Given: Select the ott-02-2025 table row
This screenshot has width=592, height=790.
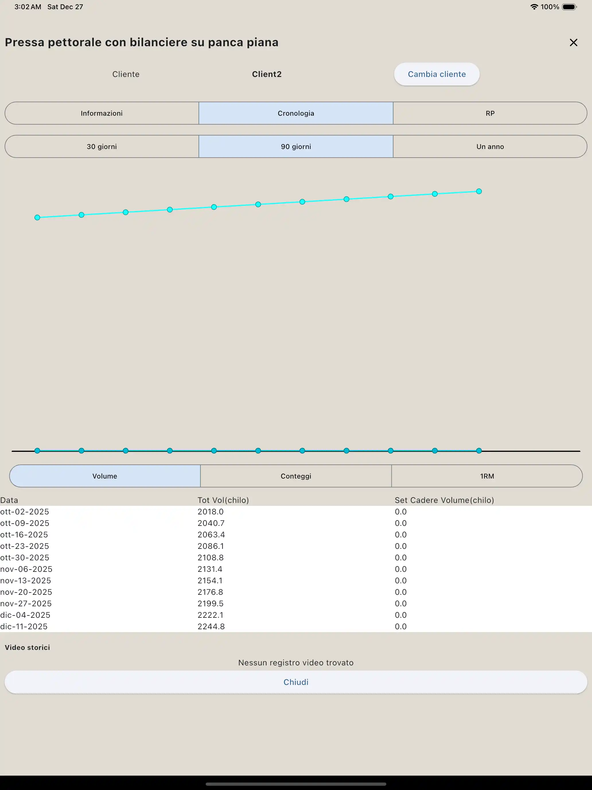Looking at the screenshot, I should (25, 512).
